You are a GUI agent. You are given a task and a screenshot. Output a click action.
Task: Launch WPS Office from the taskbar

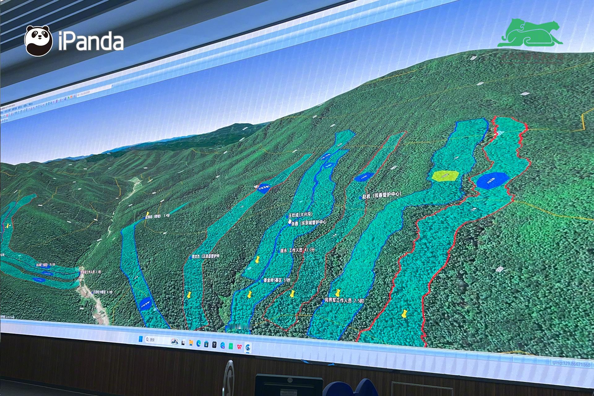coord(239,347)
